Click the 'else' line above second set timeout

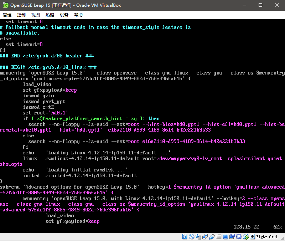click(6, 39)
